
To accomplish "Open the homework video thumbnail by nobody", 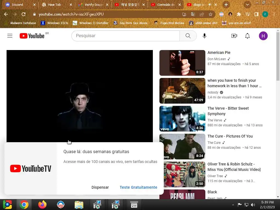I will click(182, 91).
